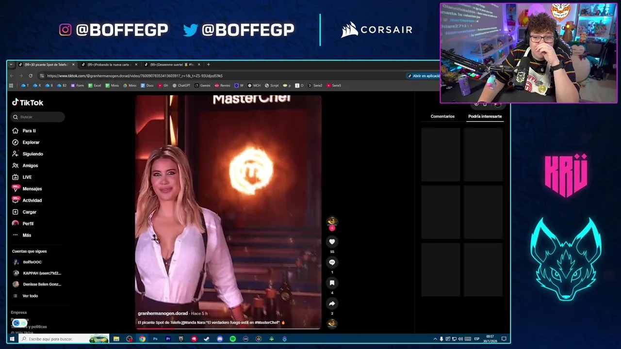621x349 pixels.
Task: Open the GH bookmark
Action: (163, 85)
